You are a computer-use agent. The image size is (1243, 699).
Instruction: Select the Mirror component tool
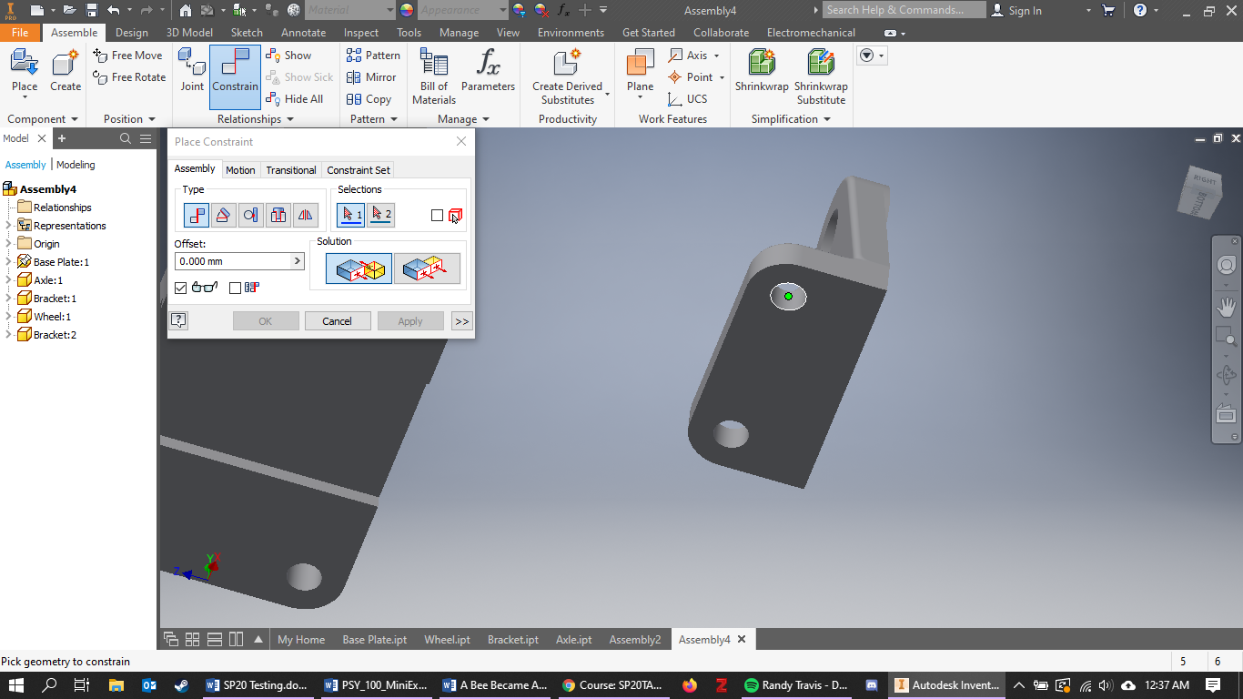[371, 77]
